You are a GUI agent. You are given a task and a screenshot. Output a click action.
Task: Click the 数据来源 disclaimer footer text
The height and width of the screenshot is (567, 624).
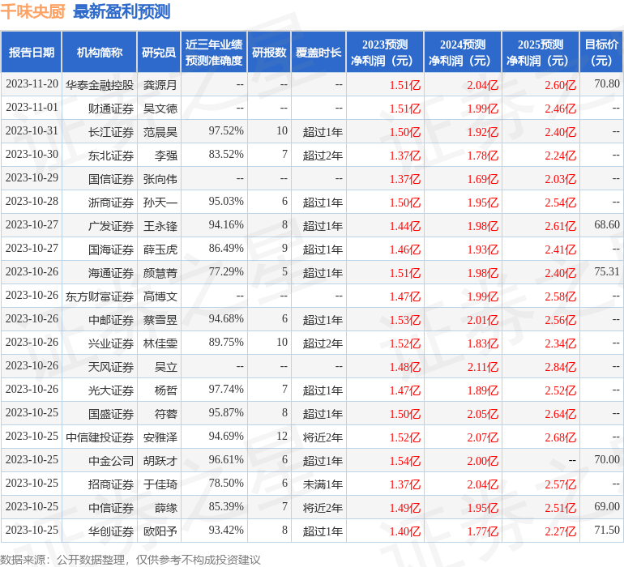click(x=130, y=560)
